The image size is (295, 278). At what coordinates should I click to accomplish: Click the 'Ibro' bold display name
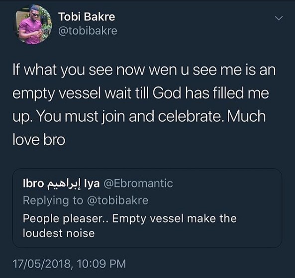click(x=33, y=184)
